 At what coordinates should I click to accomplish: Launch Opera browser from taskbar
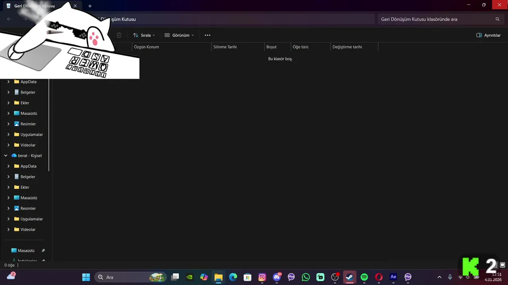pos(379,277)
